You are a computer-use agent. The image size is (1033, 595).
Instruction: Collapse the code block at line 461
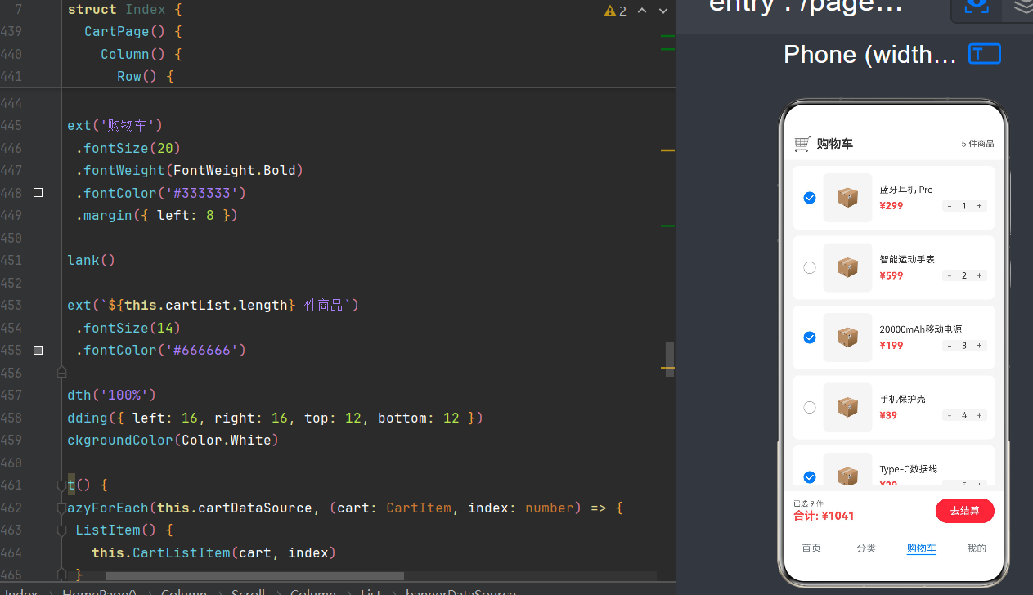pos(61,485)
